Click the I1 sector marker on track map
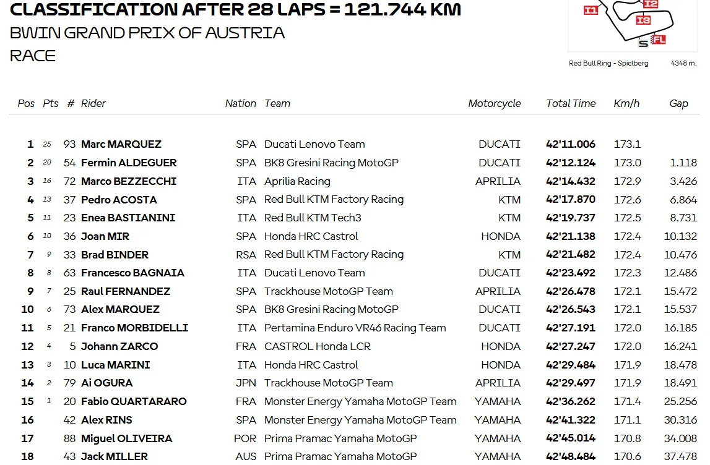Screen dimensions: 710x465 click(591, 11)
